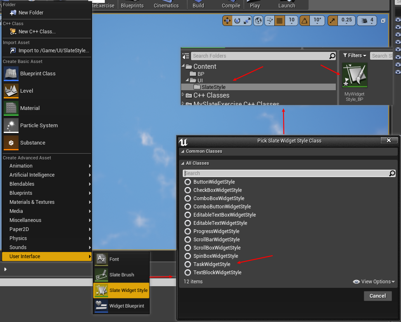This screenshot has width=401, height=322.
Task: Select Slate Widget Style asset type
Action: [121, 290]
